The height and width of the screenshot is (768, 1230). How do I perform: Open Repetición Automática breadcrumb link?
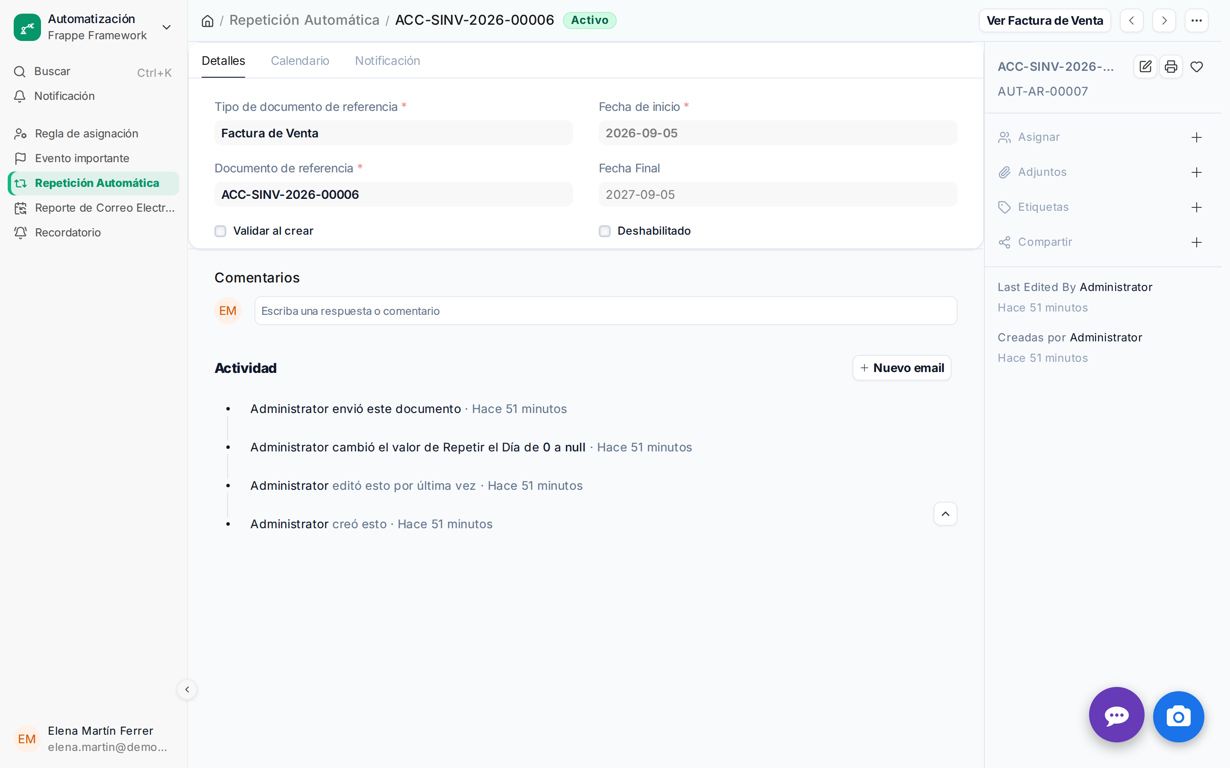[304, 20]
